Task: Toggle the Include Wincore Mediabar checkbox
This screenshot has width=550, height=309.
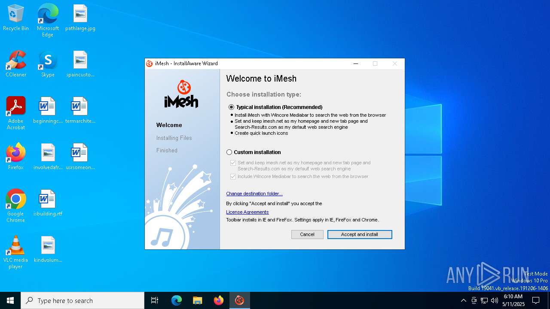Action: [x=233, y=177]
